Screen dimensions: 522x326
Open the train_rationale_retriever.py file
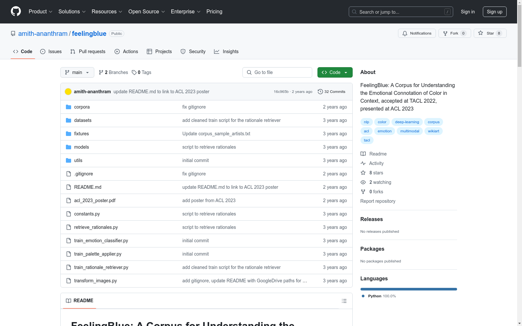(101, 267)
